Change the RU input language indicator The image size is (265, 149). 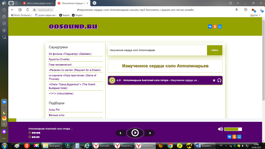point(221,146)
